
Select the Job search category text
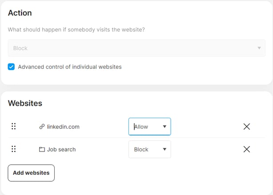click(61, 150)
